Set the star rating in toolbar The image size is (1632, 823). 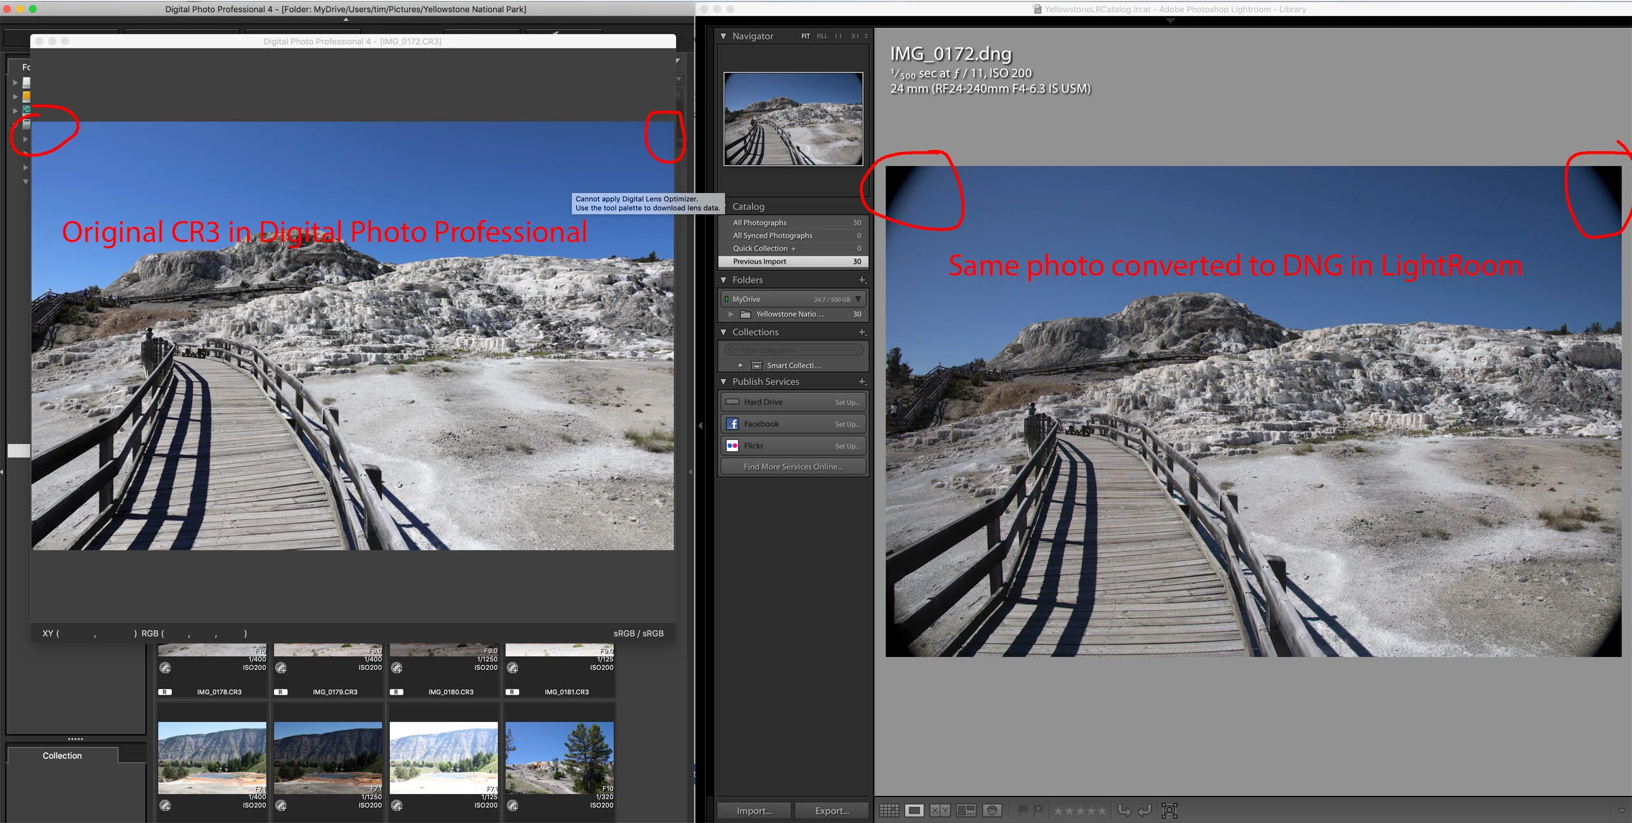click(1079, 811)
